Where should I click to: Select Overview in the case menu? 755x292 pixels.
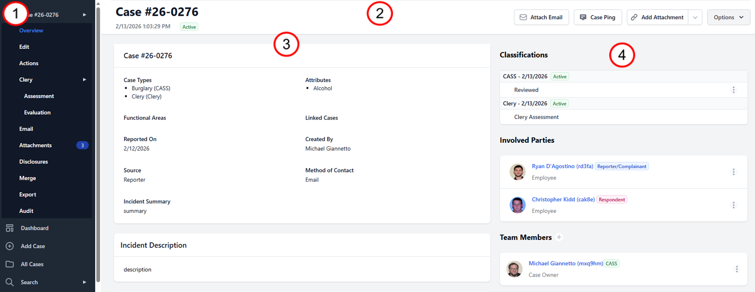(31, 30)
